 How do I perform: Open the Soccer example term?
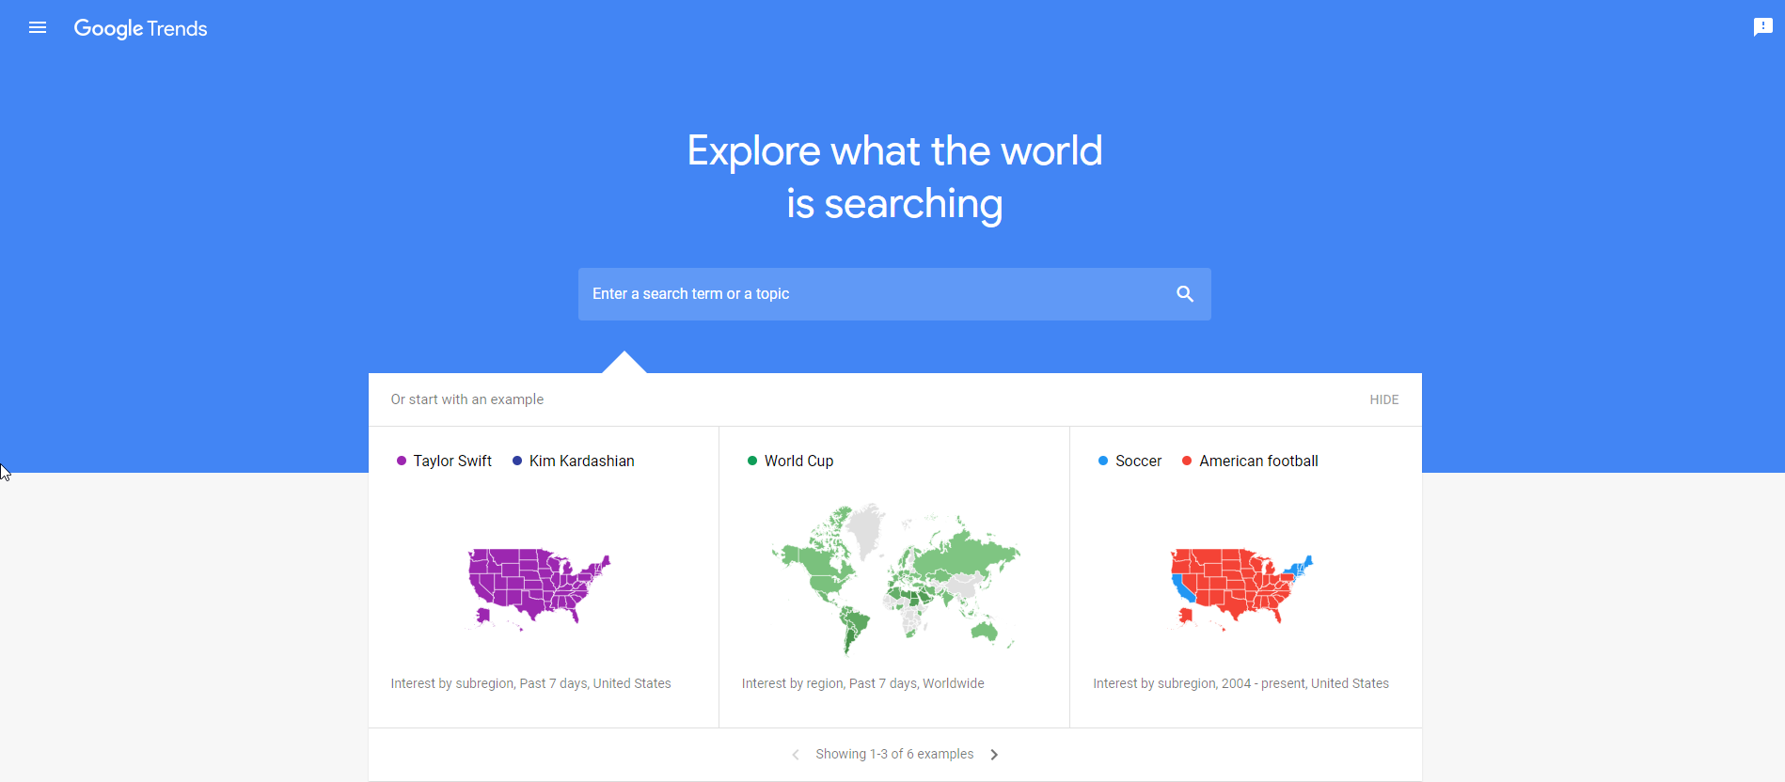[1138, 461]
